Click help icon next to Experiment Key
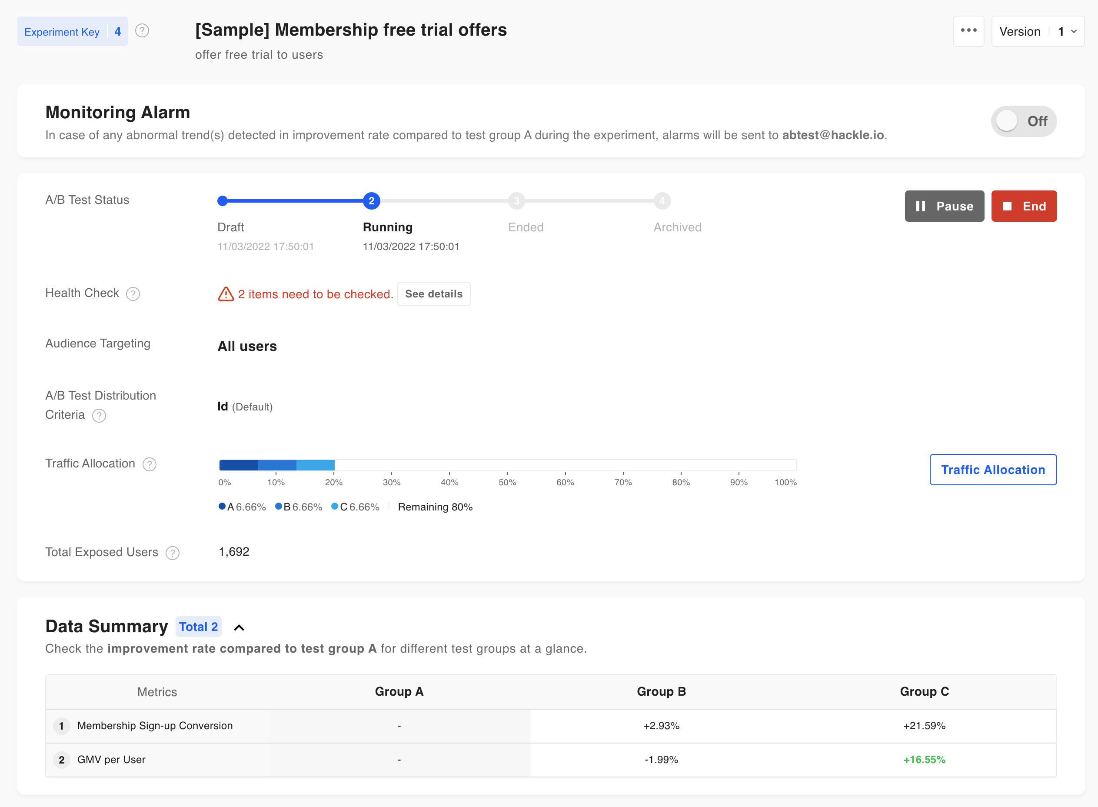 click(142, 31)
